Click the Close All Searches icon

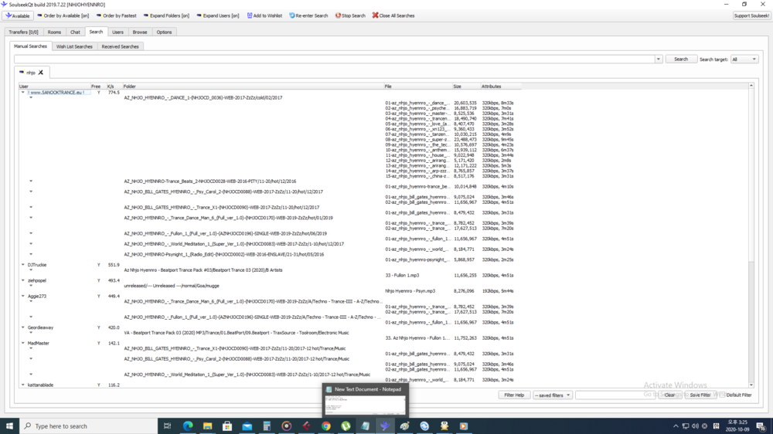(x=376, y=15)
